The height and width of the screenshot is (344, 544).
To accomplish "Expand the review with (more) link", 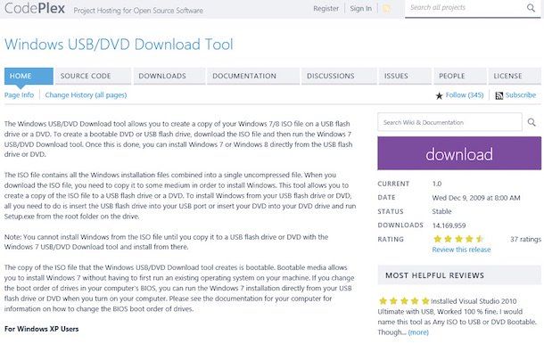I will (418, 332).
